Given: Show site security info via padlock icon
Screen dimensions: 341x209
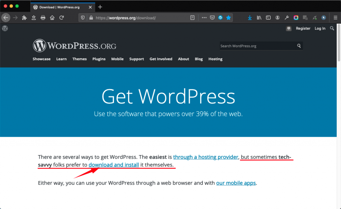Looking at the screenshot, I should [x=91, y=18].
